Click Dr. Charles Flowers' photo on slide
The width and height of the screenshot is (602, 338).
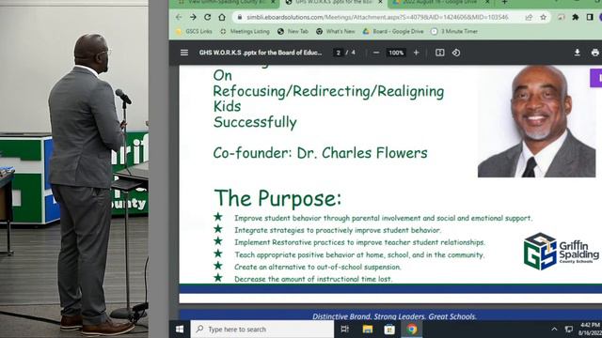pyautogui.click(x=536, y=121)
